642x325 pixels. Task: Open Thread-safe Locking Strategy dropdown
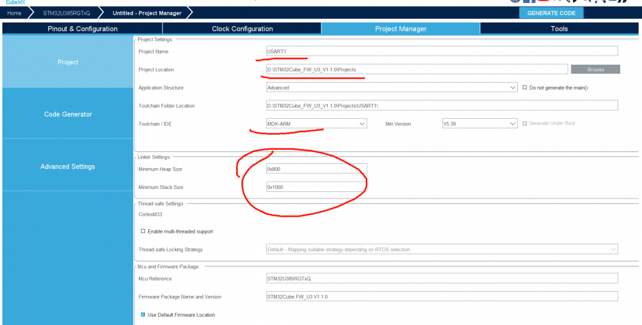click(x=442, y=249)
